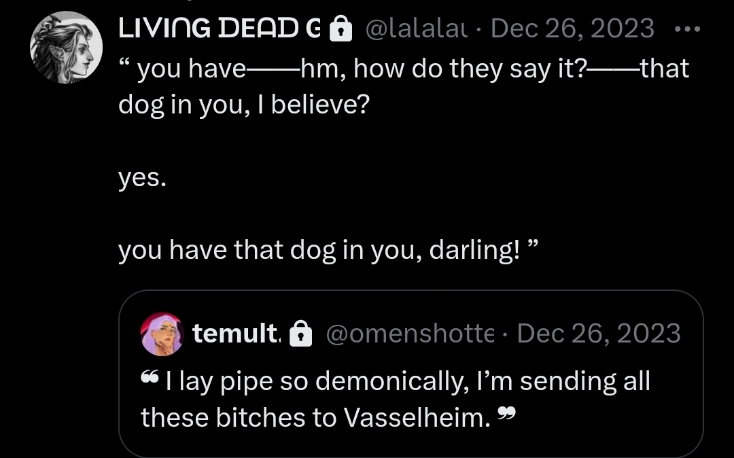Click the temult display name
Viewport: 734px width, 458px height.
[235, 334]
